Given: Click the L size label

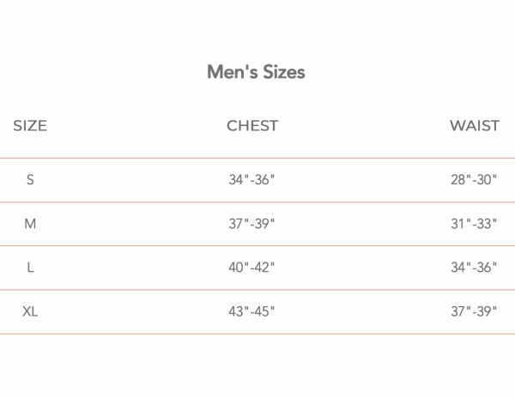Looking at the screenshot, I should (30, 268).
